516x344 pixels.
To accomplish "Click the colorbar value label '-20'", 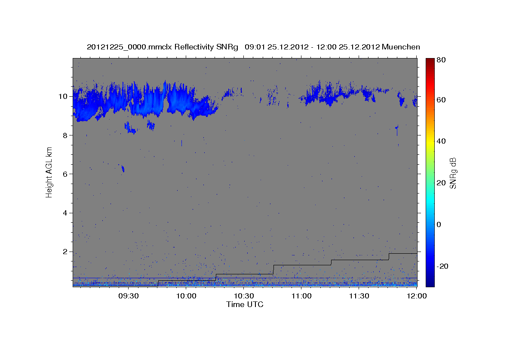I will pos(442,266).
